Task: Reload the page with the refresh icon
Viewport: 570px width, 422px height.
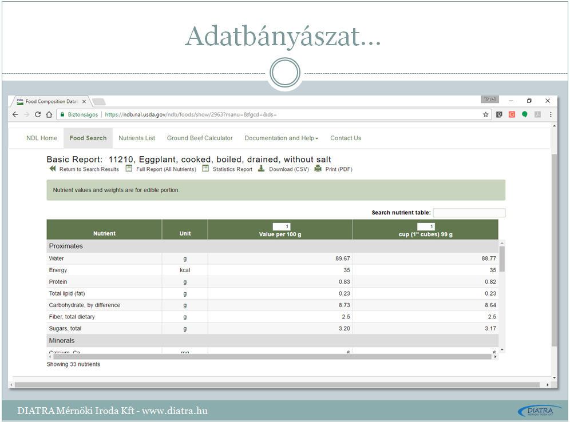Action: tap(38, 114)
